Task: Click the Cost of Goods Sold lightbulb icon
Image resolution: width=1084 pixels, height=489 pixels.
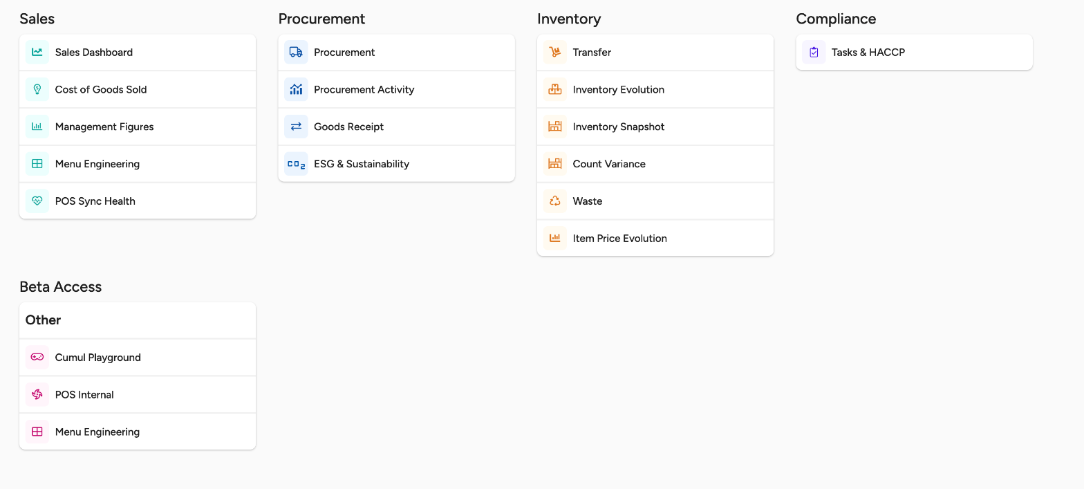Action: click(37, 89)
